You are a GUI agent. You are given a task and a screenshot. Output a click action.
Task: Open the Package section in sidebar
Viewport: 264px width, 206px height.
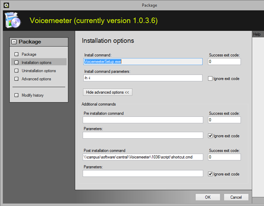29,55
